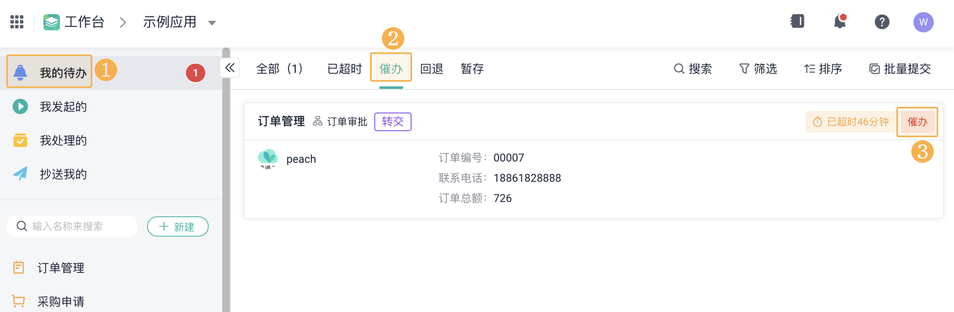Focus the 输入名称来搜索 search field
The image size is (954, 312).
pyautogui.click(x=72, y=226)
